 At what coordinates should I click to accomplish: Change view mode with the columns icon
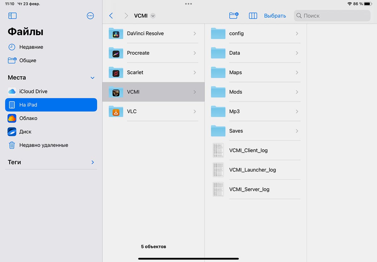(253, 16)
